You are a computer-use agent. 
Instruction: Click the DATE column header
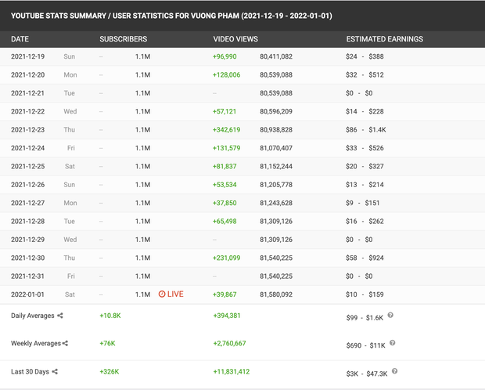(x=20, y=39)
